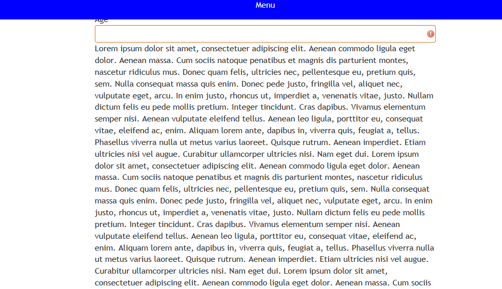Open the Menu in the blue header

pos(265,5)
